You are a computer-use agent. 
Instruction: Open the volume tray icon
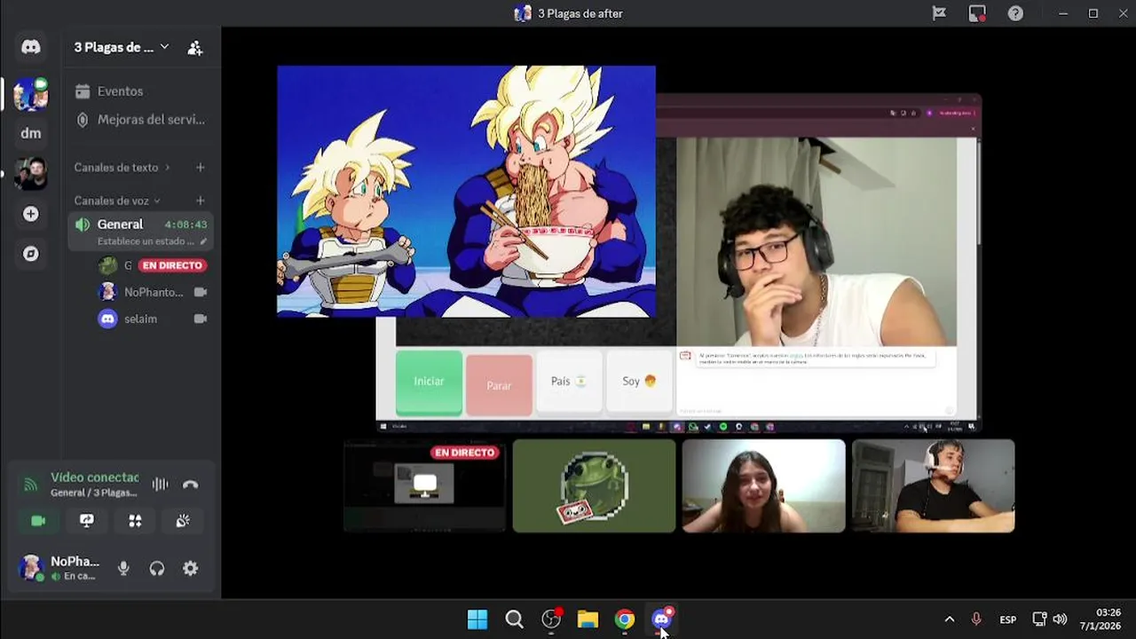[1060, 619]
